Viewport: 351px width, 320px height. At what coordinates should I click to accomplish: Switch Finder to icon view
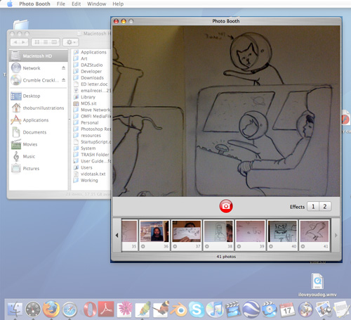(37, 42)
